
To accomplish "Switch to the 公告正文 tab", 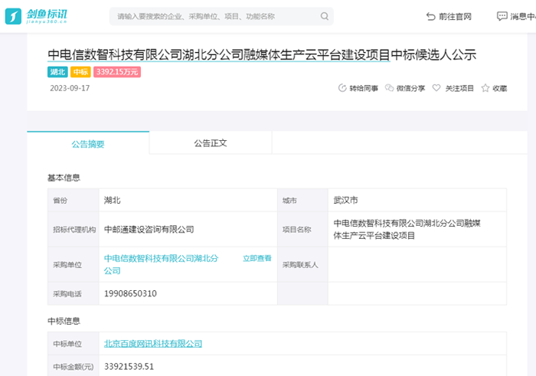I will pos(211,143).
